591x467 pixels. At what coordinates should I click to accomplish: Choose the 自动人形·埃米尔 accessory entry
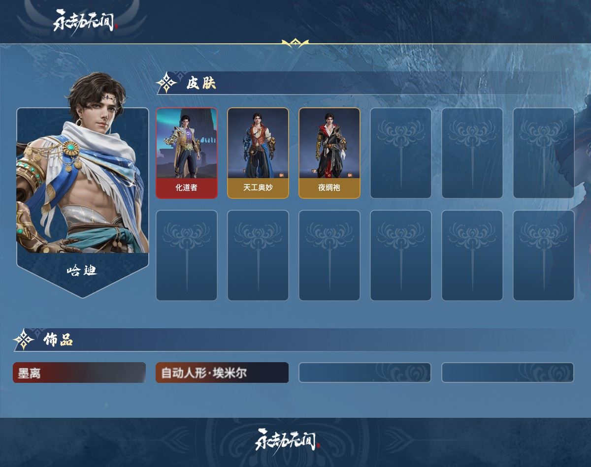pyautogui.click(x=222, y=373)
